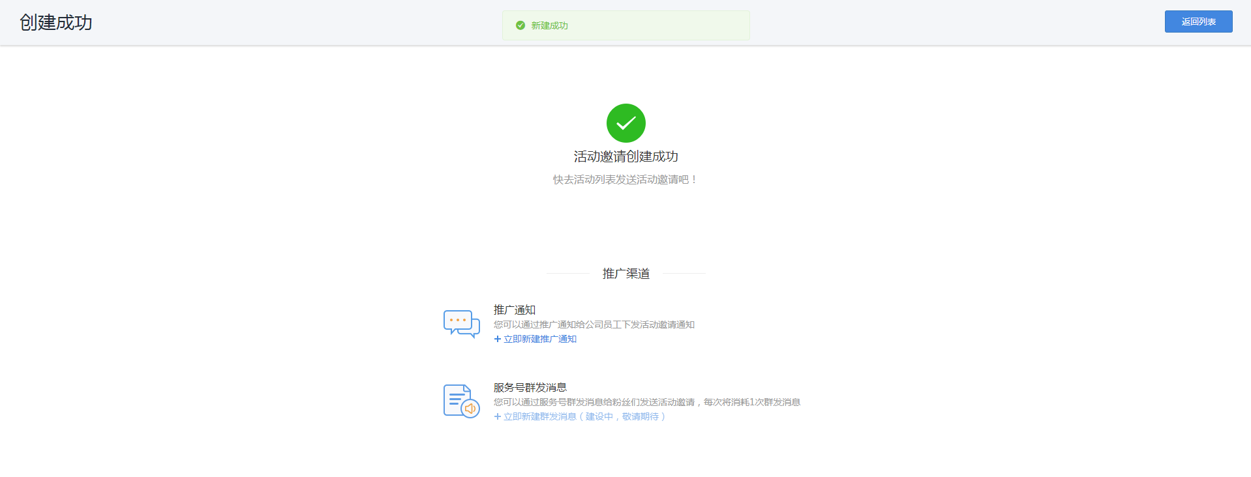Viewport: 1251px width, 477px height.
Task: Click the document speaker icon for 服务号群发消息
Action: [x=461, y=401]
